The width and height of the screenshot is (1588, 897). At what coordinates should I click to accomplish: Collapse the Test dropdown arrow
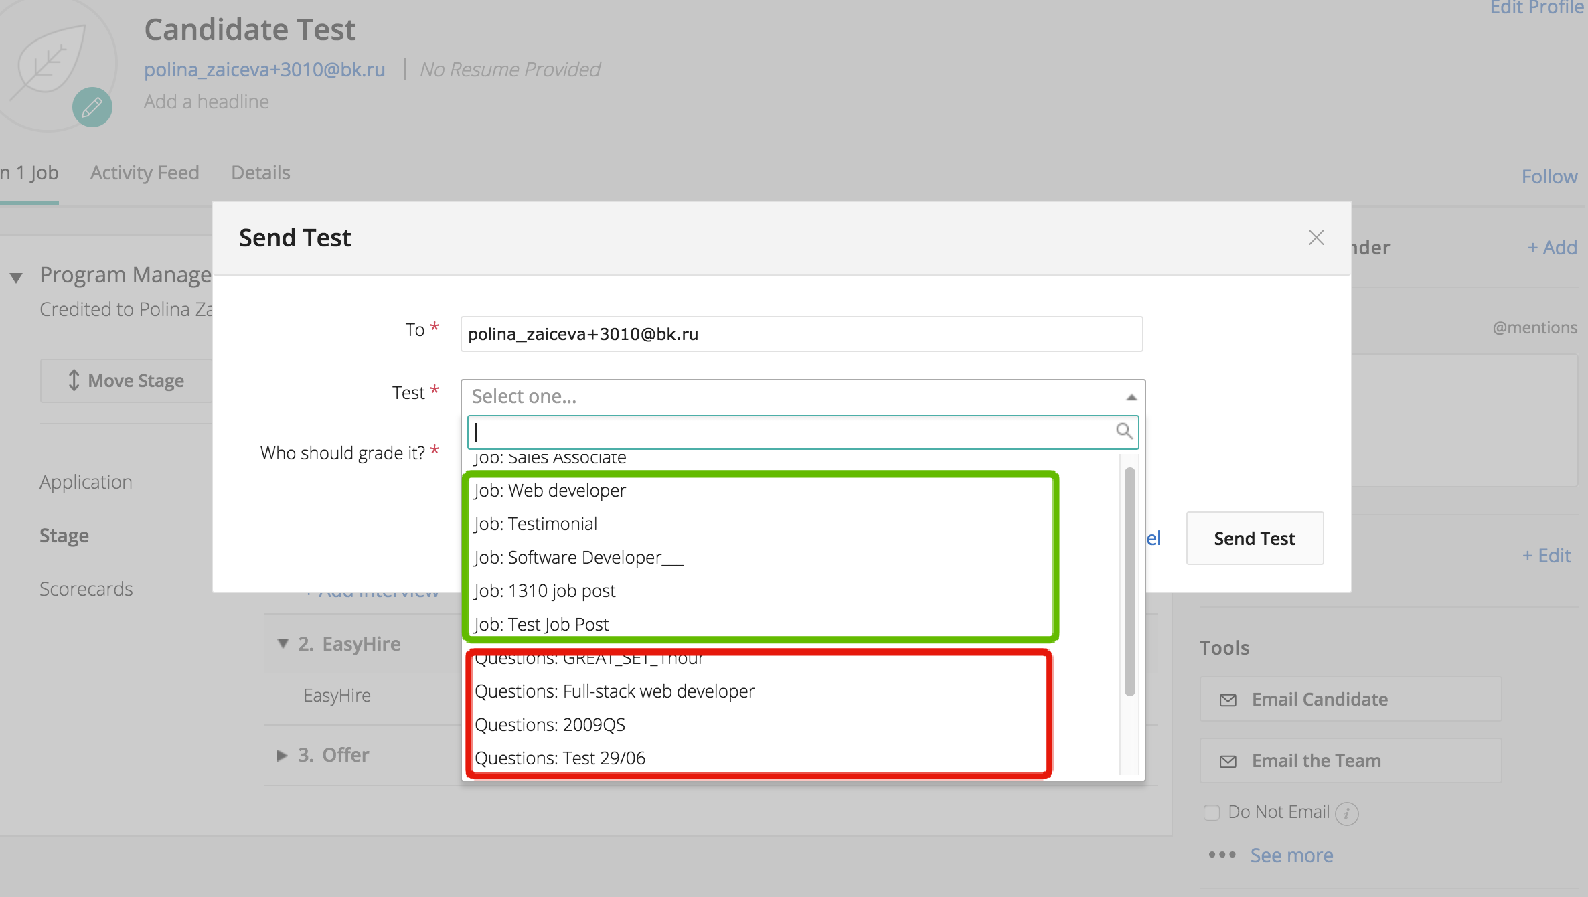(1131, 397)
